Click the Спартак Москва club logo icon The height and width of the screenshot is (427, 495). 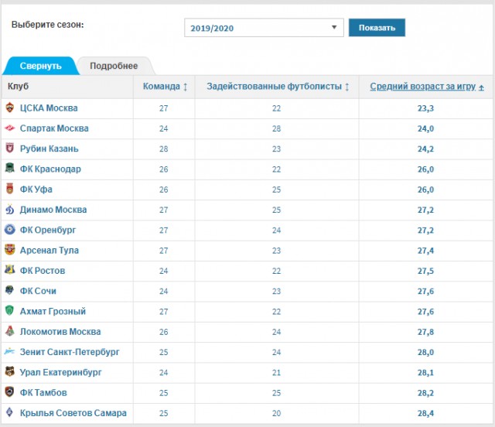[10, 128]
